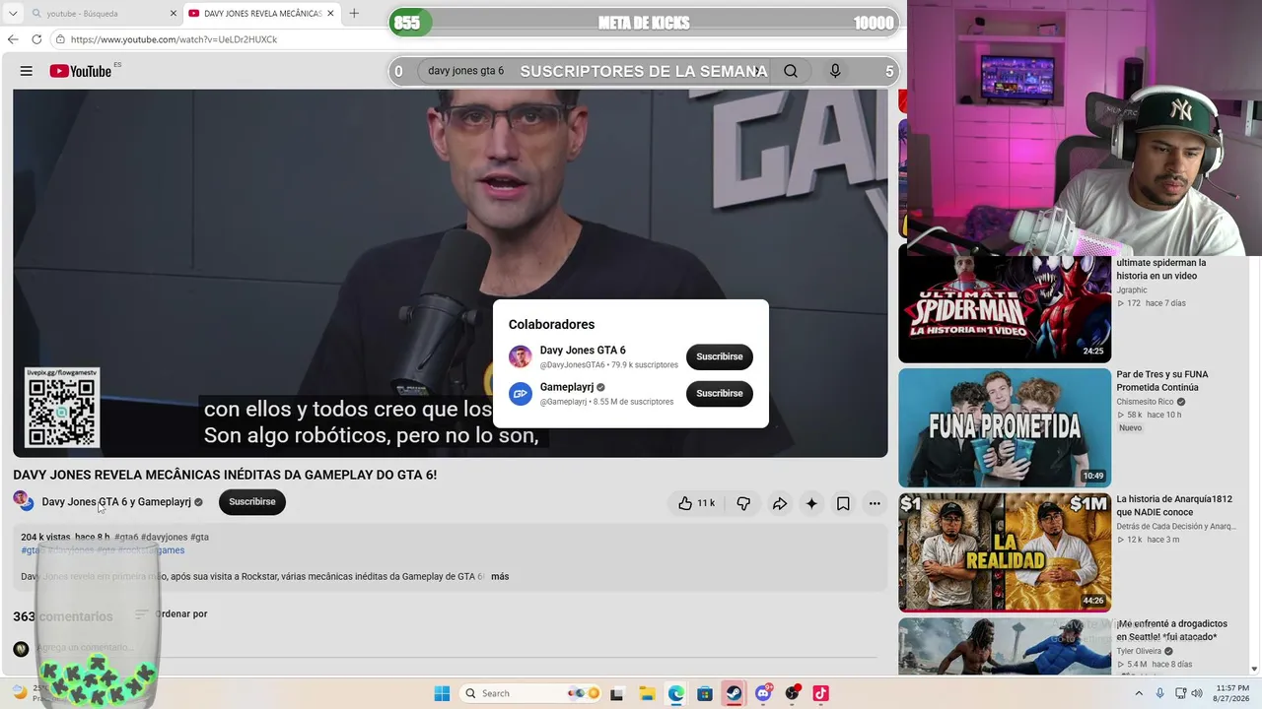Open the Chismesito Rico channel link
1262x709 pixels.
(1145, 402)
